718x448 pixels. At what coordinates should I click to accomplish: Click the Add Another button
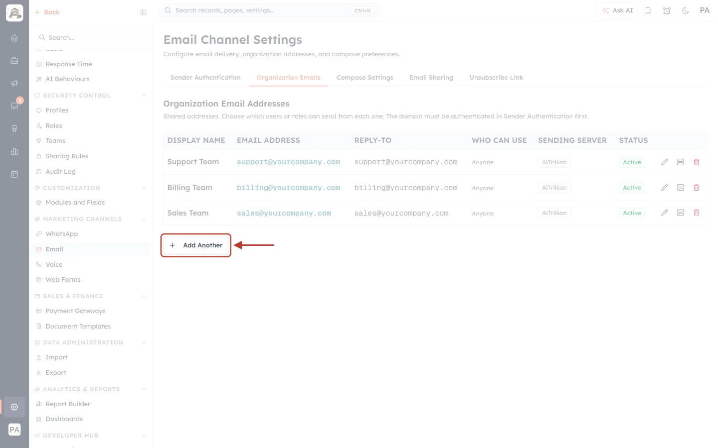click(x=196, y=245)
